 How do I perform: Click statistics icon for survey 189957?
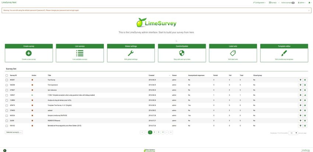coord(305,95)
